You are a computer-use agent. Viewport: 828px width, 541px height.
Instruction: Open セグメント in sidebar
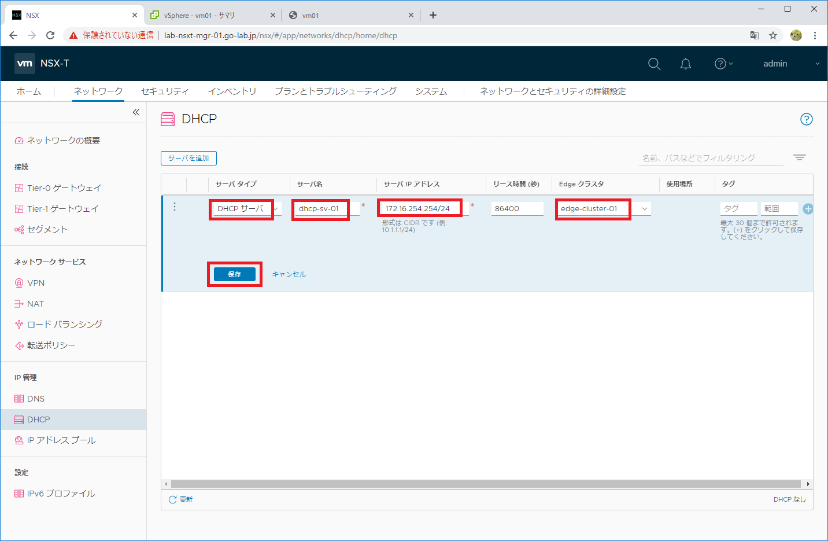tap(47, 230)
